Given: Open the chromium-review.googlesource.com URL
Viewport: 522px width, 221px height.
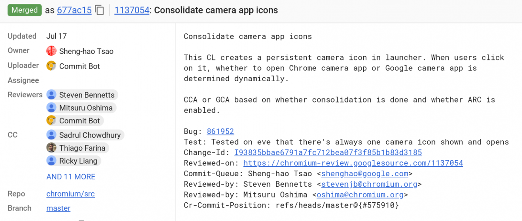Looking at the screenshot, I should click(353, 163).
